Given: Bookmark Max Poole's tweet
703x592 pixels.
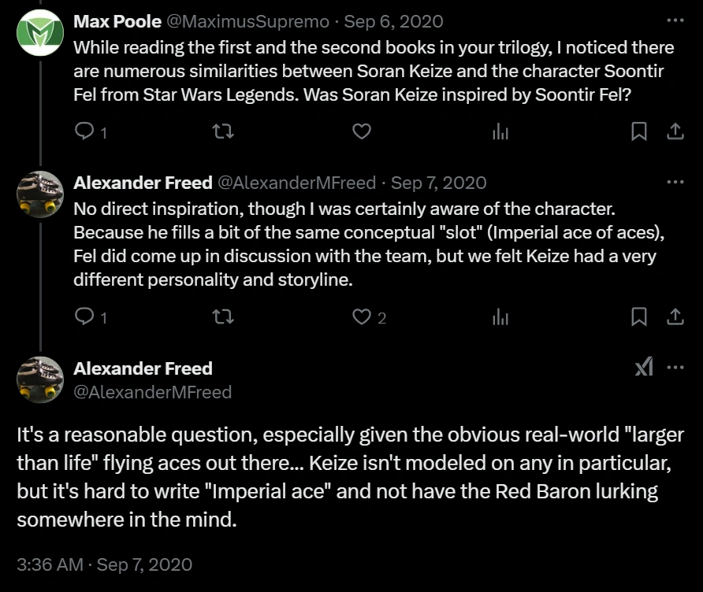Looking at the screenshot, I should click(639, 131).
